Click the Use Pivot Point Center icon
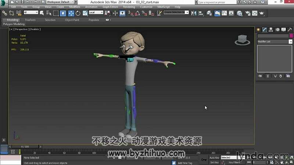This screenshot has height=165, width=294. pos(107,13)
